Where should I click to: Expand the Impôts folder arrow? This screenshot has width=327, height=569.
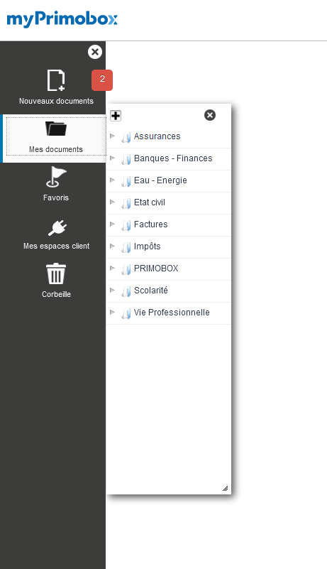[x=112, y=246]
